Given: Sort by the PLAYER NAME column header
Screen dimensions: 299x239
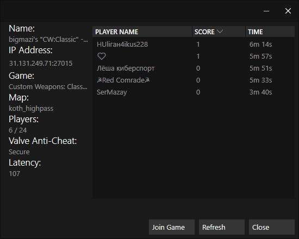Looking at the screenshot, I should click(x=142, y=32).
